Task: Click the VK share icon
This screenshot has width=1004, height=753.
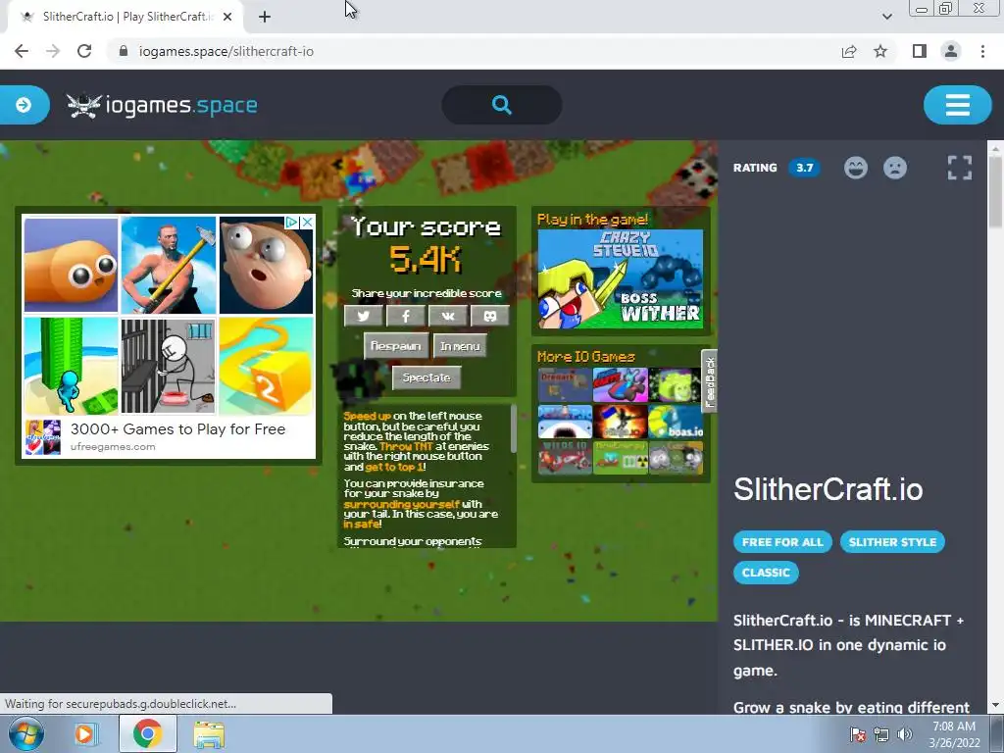Action: click(x=447, y=316)
